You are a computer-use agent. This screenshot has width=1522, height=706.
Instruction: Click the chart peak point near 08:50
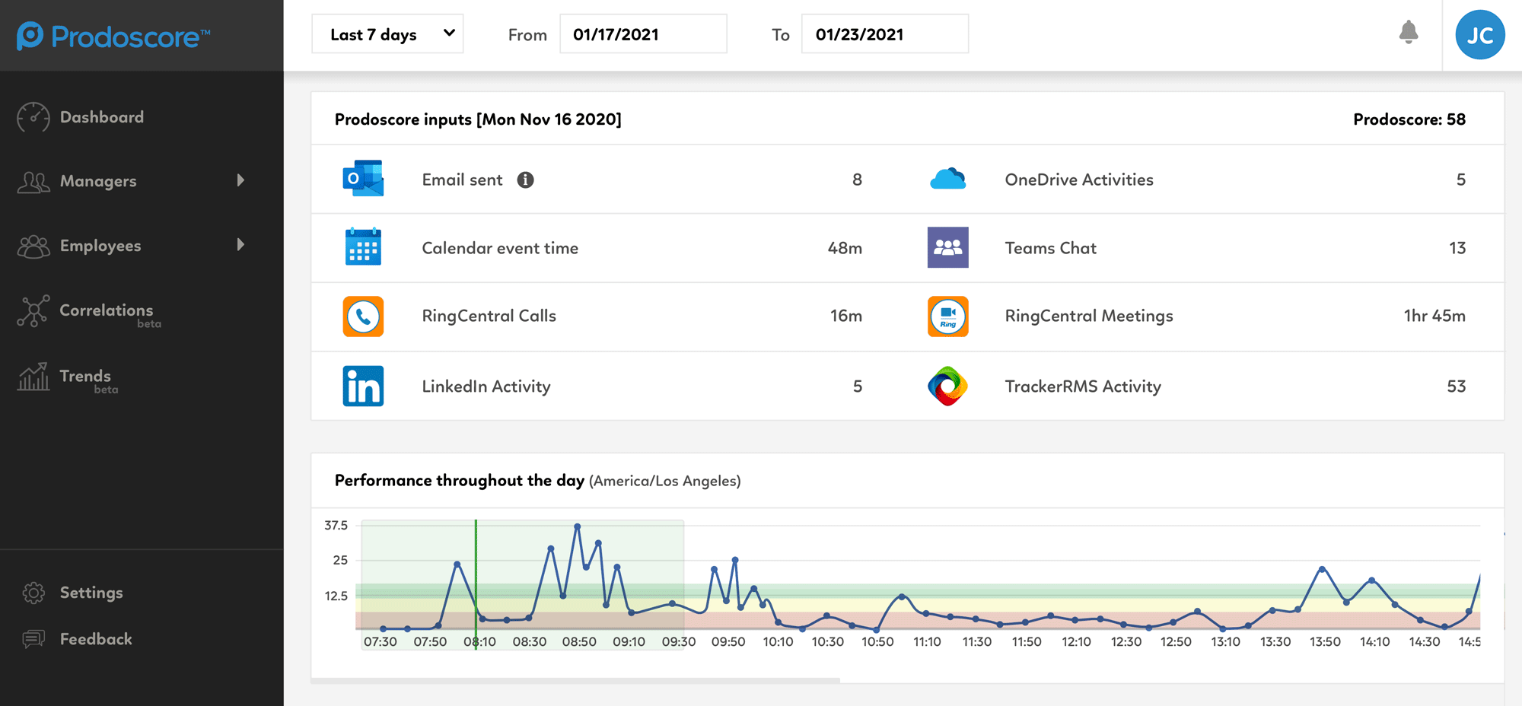click(x=578, y=526)
